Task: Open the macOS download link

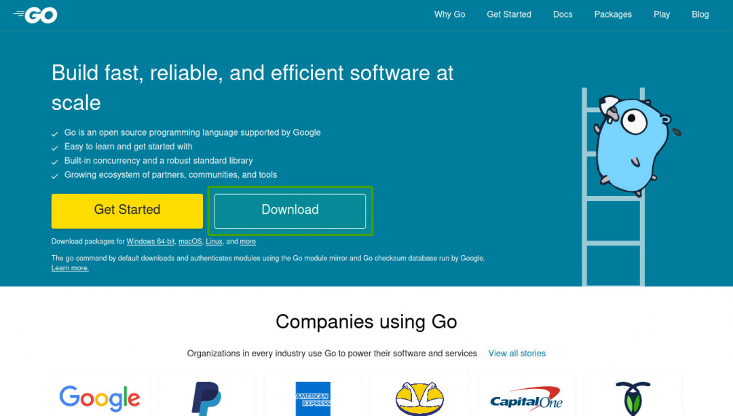Action: [x=190, y=241]
